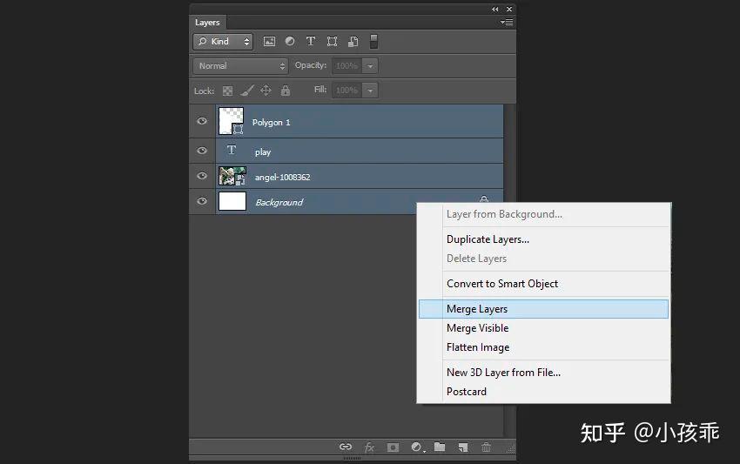Create a new layer icon
The height and width of the screenshot is (464, 740).
pyautogui.click(x=463, y=447)
